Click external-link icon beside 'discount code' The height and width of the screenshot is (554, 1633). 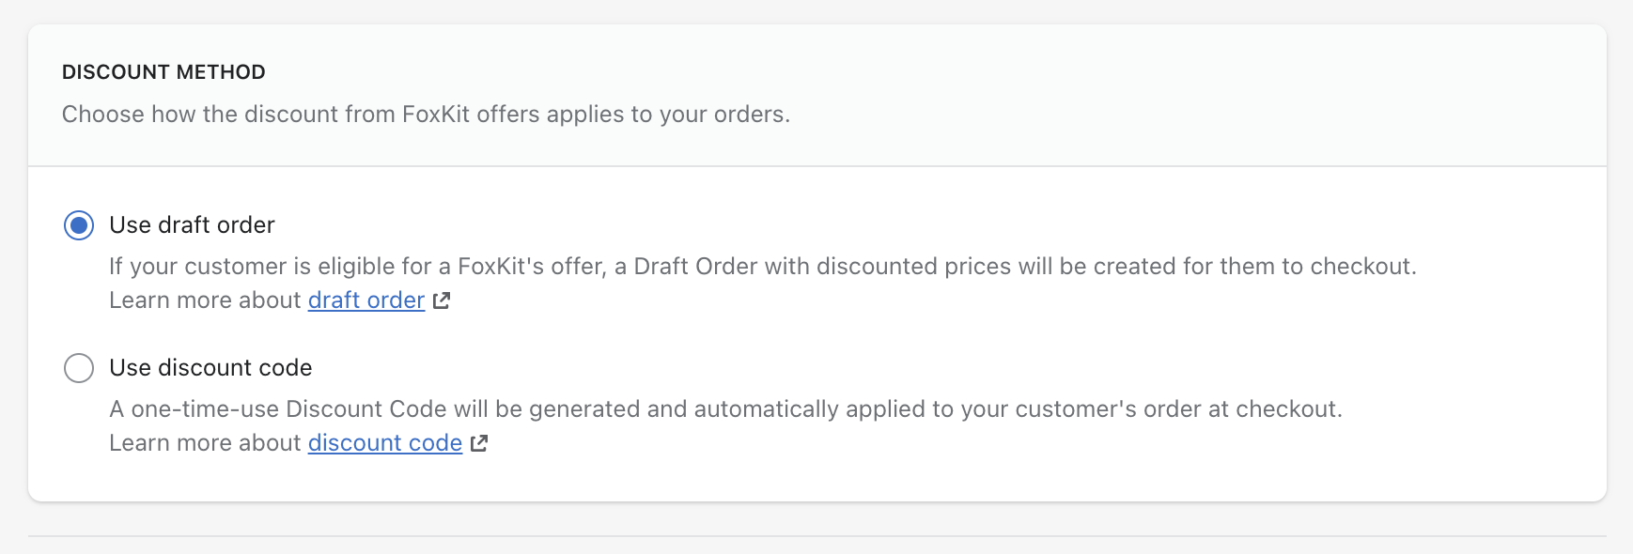click(x=479, y=443)
